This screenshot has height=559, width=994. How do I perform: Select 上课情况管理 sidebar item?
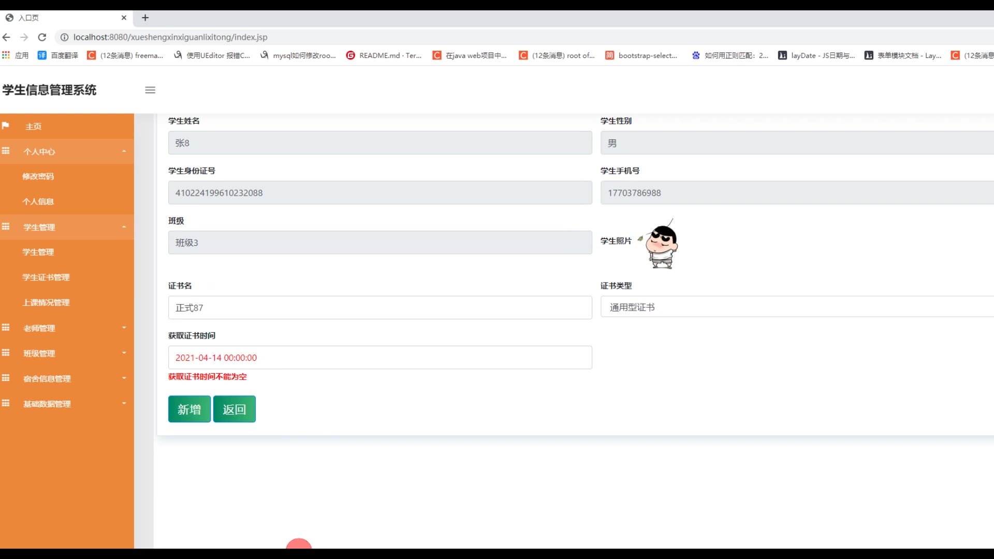coord(46,302)
